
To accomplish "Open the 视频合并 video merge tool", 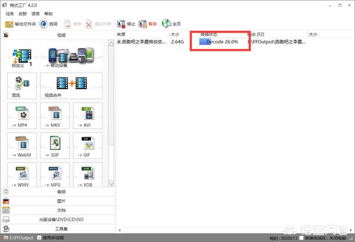I will coord(70,86).
